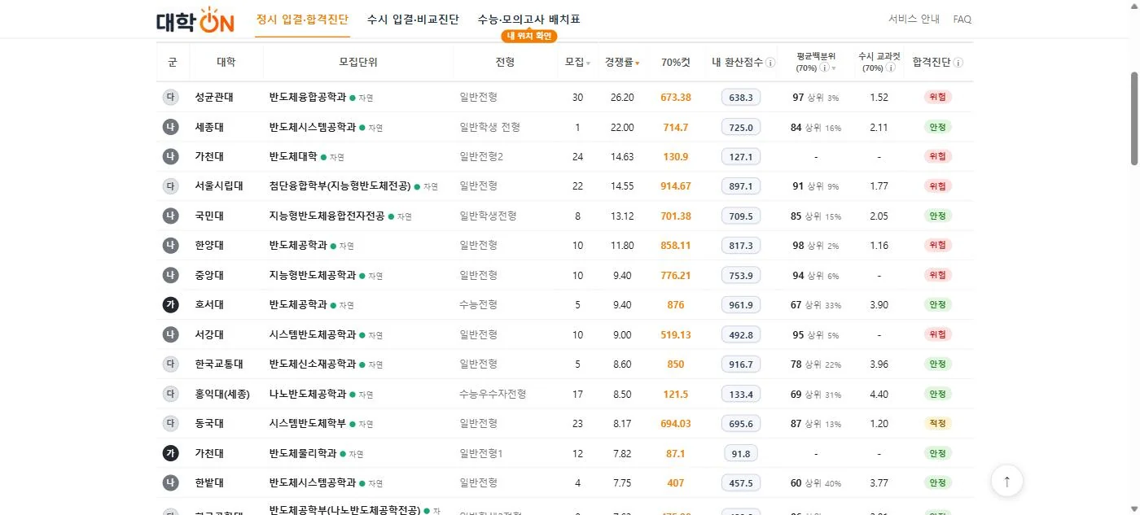
Task: Click 안정 status for 세종대
Action: pyautogui.click(x=938, y=127)
